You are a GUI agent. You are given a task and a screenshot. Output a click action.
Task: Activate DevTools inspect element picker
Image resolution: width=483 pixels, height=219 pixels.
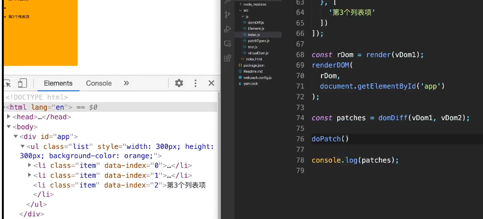pos(8,83)
